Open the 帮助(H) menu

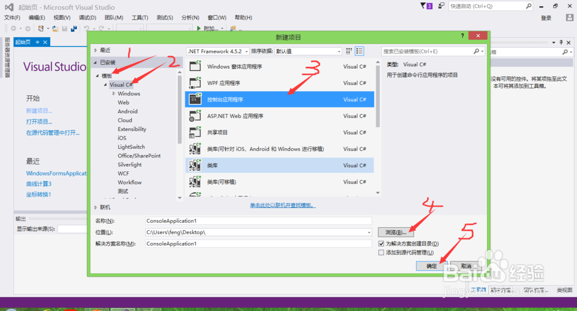tap(243, 17)
